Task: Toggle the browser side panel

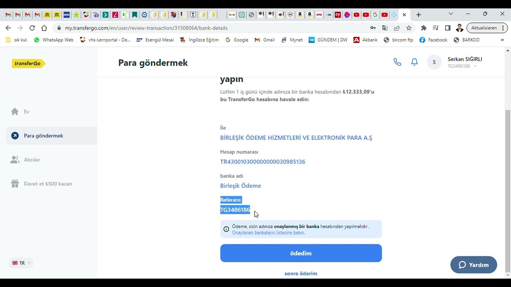Action: [x=448, y=28]
